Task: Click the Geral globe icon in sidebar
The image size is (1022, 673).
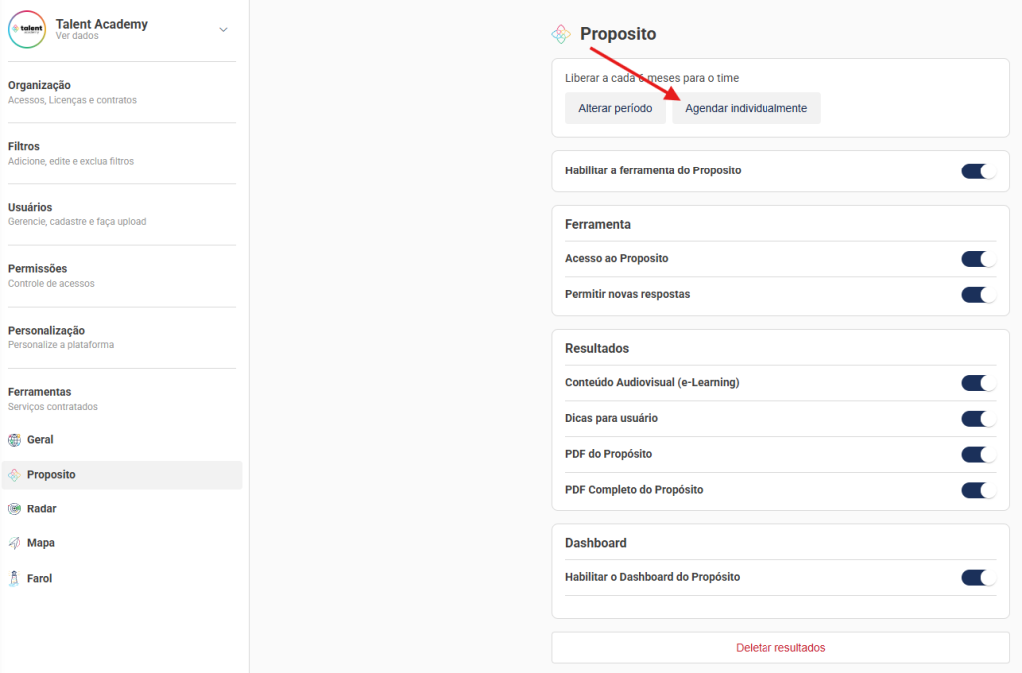Action: pos(15,440)
